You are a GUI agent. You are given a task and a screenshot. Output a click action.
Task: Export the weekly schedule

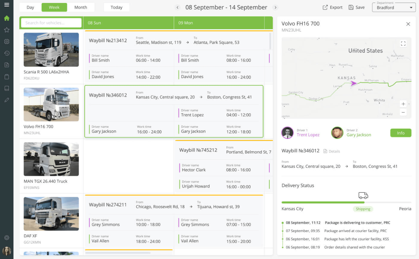(x=333, y=7)
